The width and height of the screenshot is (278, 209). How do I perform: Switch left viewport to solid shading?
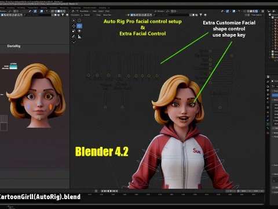(x=58, y=12)
